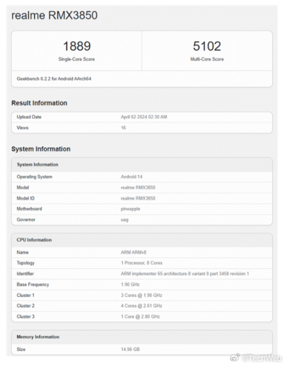Select 'April 02 2024 02:30 AM' value
Screen dimensions: 285x366
click(144, 117)
